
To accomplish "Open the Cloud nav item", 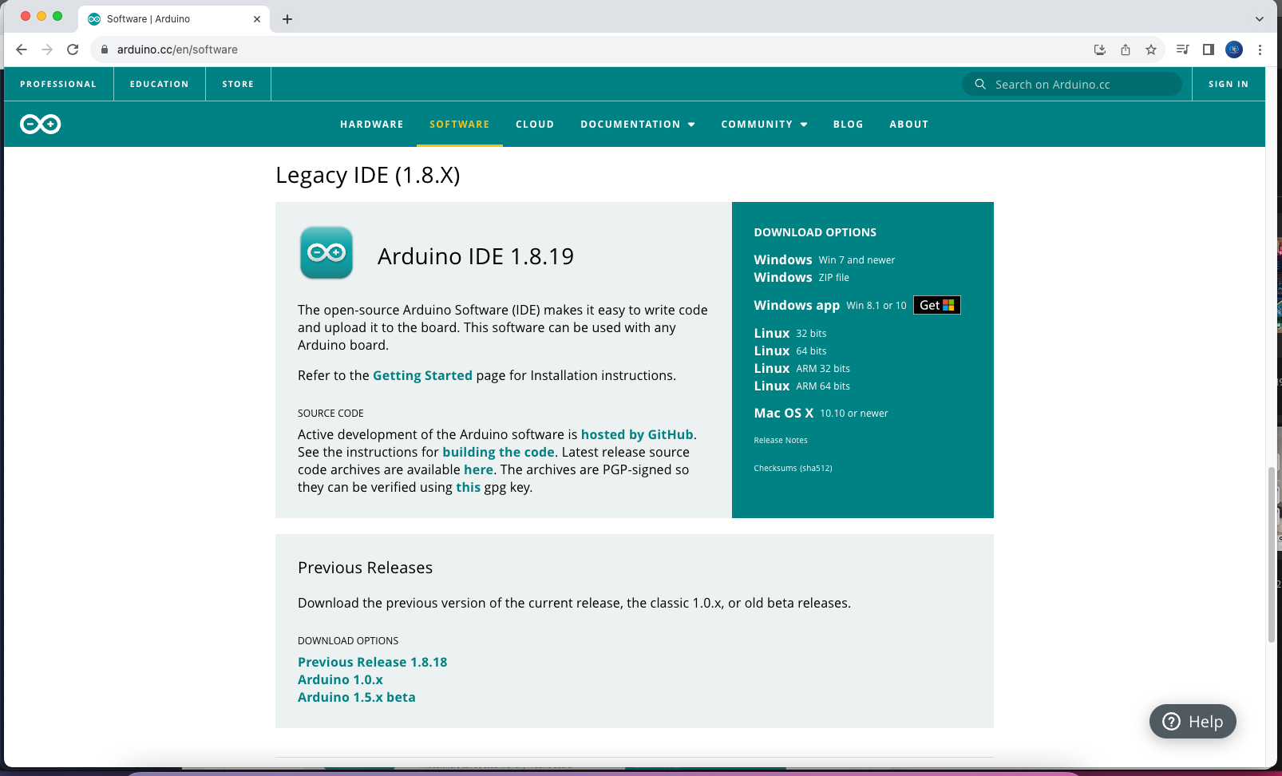I will coord(535,125).
